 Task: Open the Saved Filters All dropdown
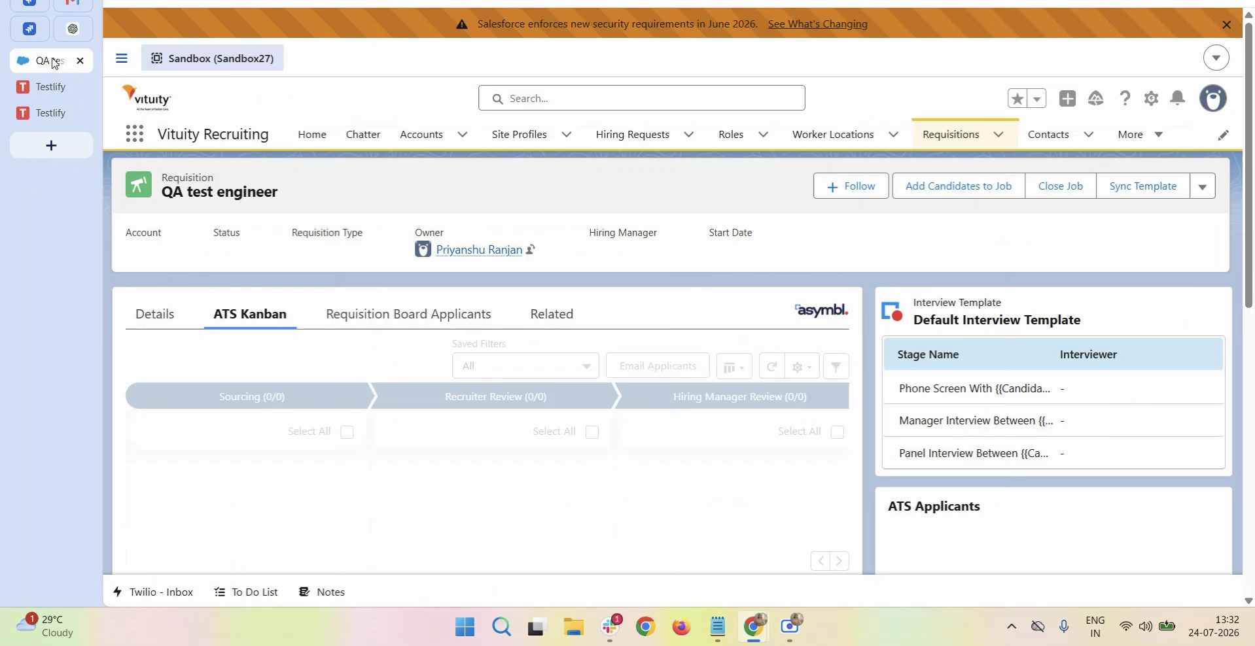tap(525, 366)
